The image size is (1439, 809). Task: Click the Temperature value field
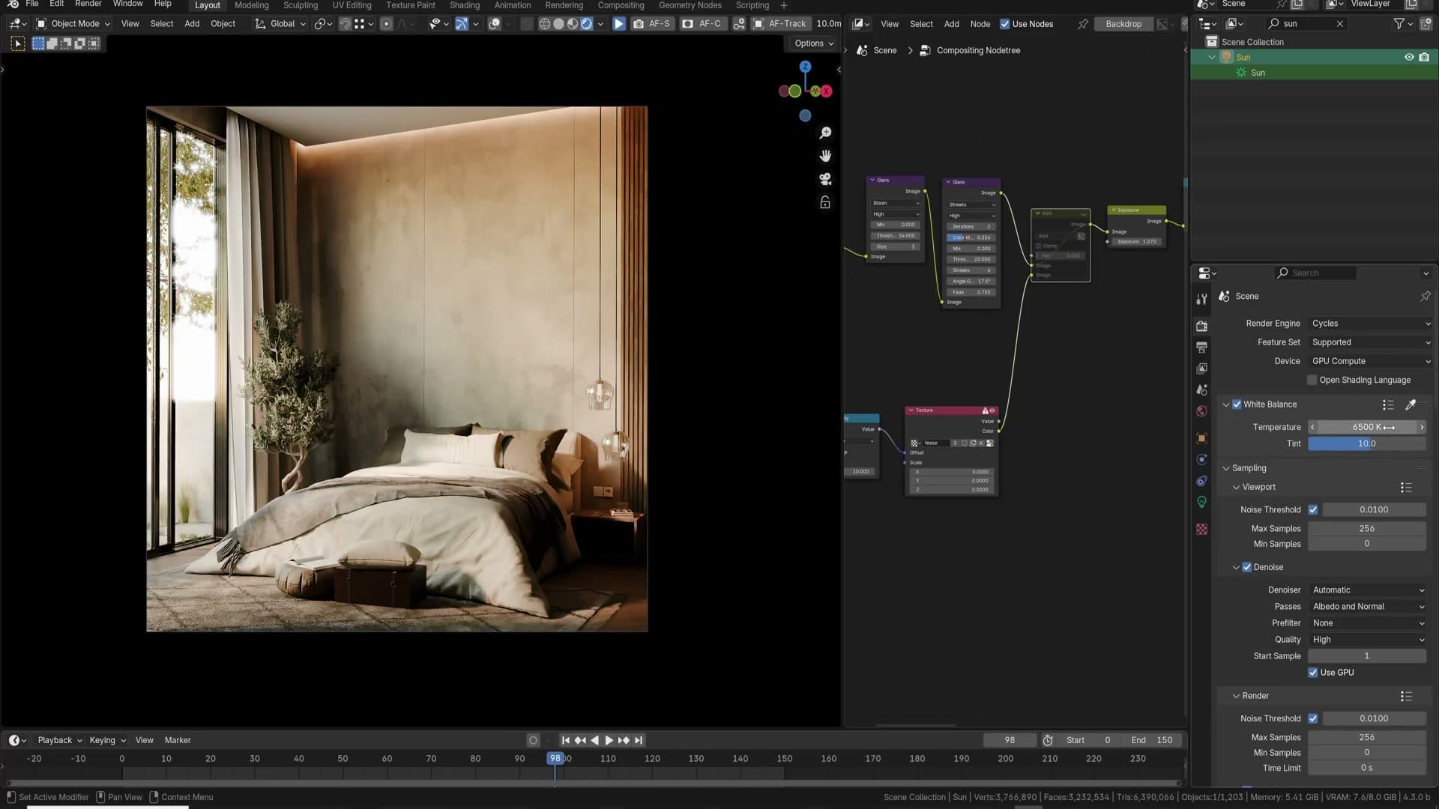[1367, 427]
